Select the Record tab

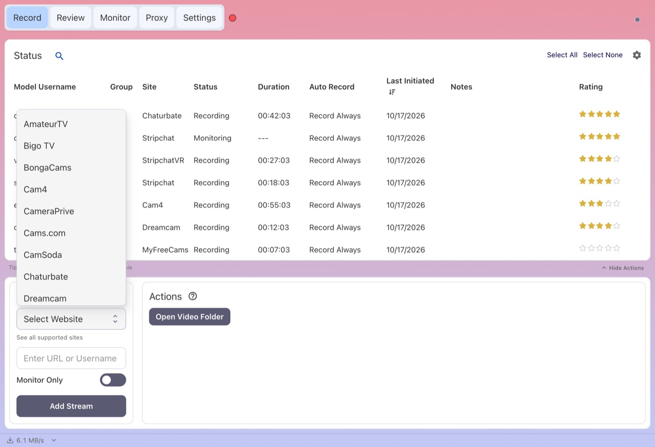point(27,18)
